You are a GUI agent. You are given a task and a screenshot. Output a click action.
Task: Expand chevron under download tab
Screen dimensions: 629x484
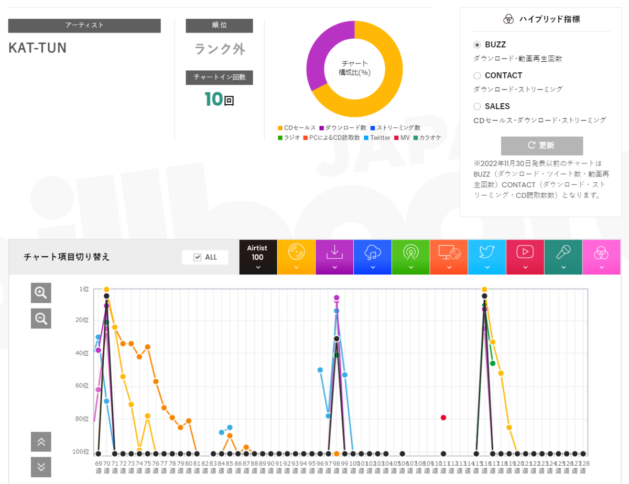(x=334, y=267)
